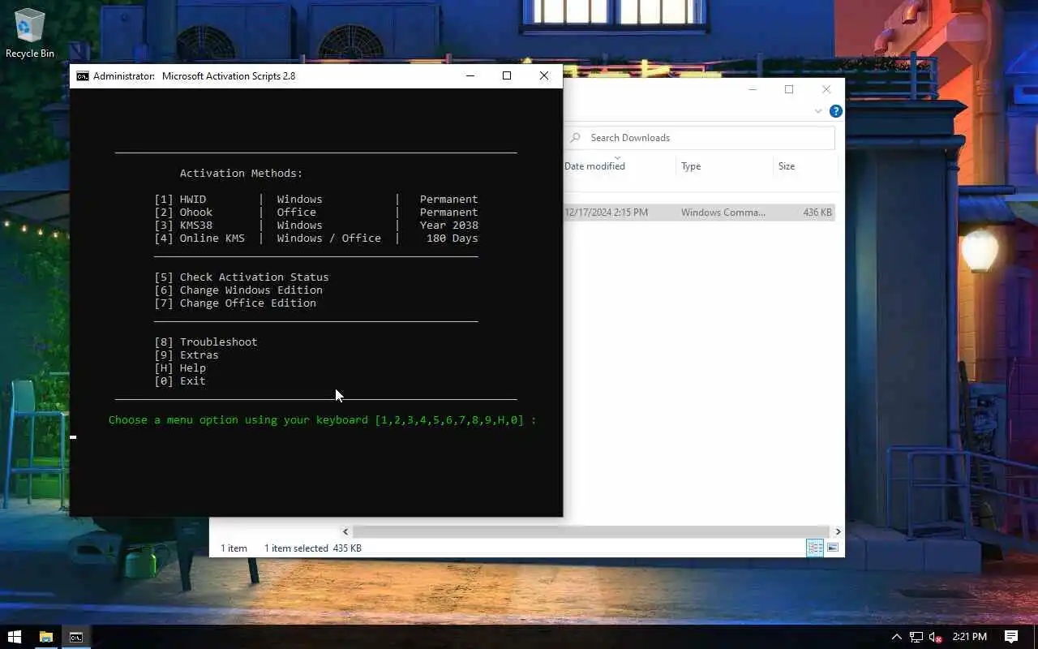1038x649 pixels.
Task: Maximize the Downloads Explorer window
Action: coord(788,89)
